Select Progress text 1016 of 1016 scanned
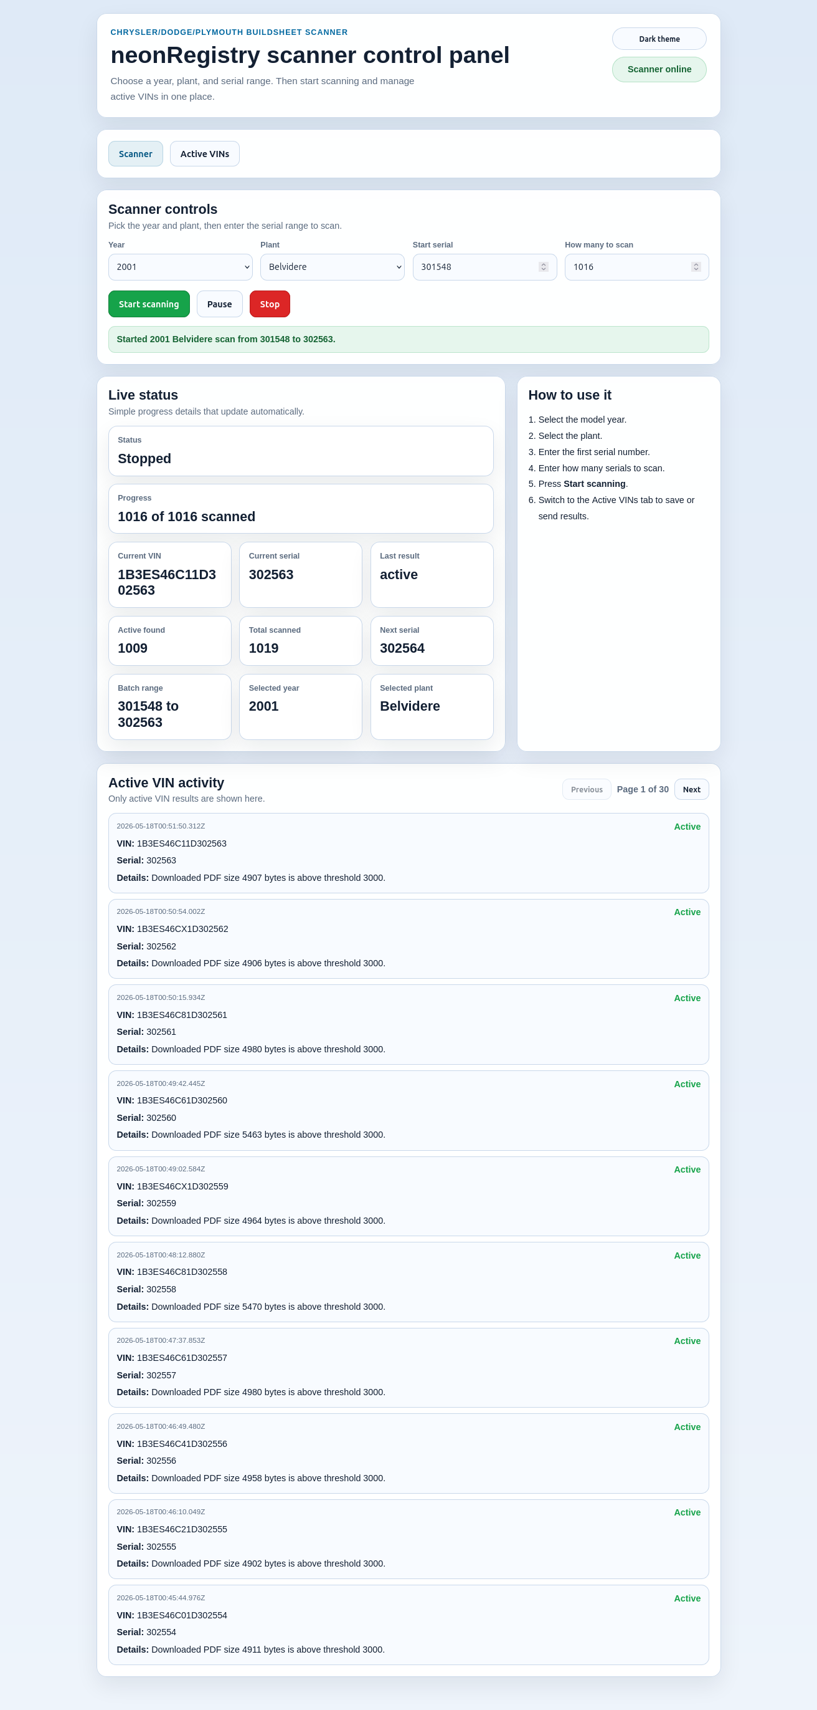The width and height of the screenshot is (817, 1710). (186, 516)
